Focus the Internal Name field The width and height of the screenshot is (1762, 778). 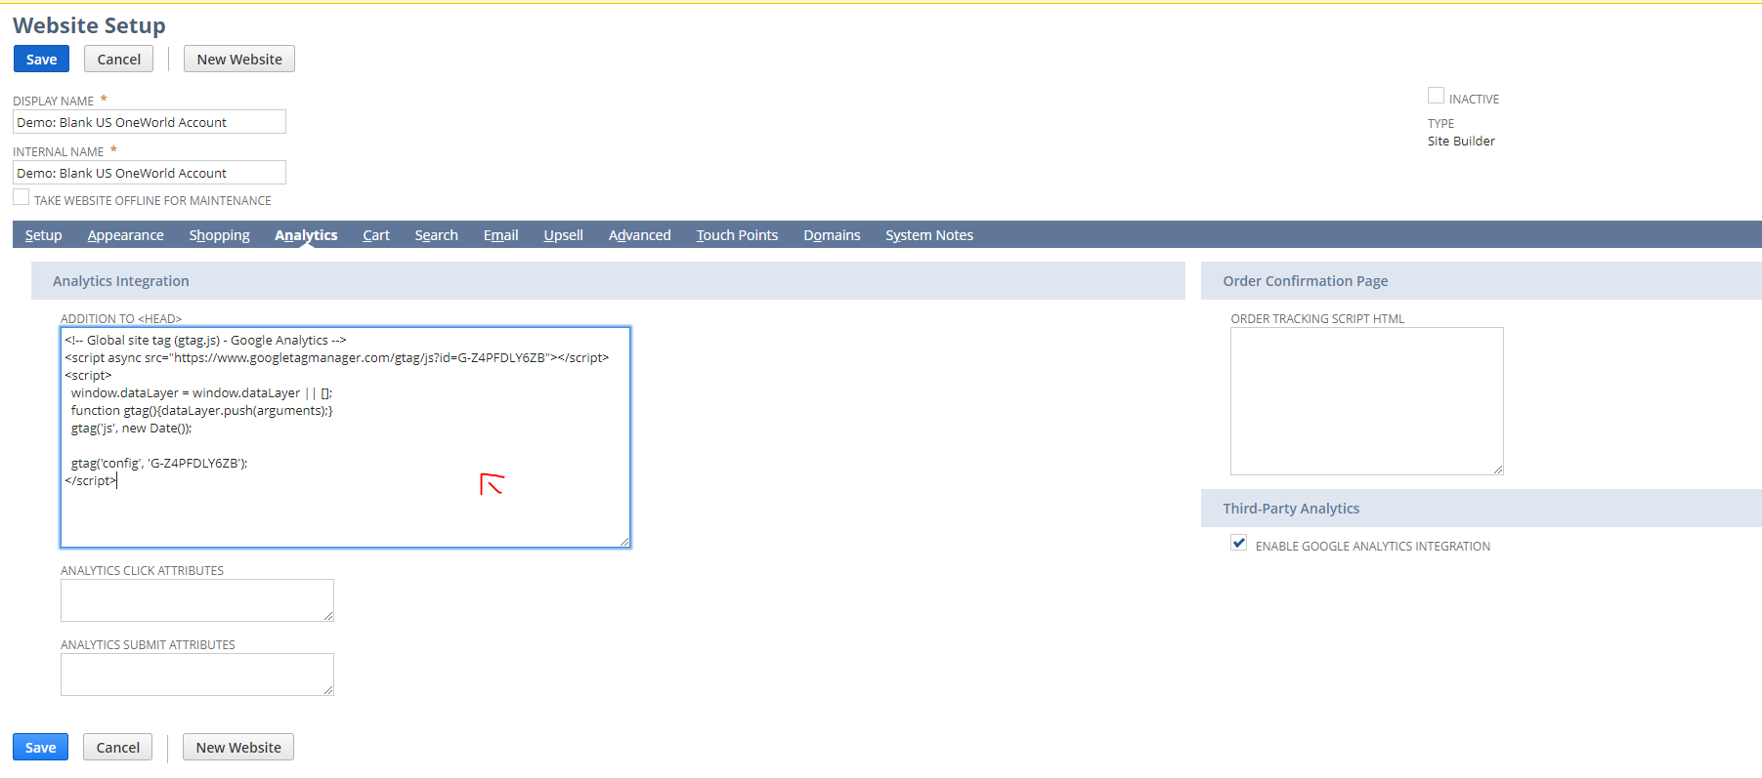point(150,173)
